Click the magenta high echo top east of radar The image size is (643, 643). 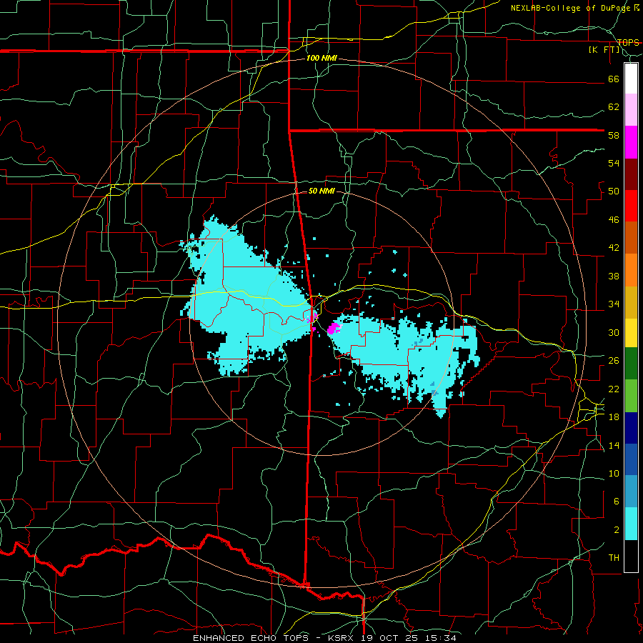pyautogui.click(x=334, y=328)
